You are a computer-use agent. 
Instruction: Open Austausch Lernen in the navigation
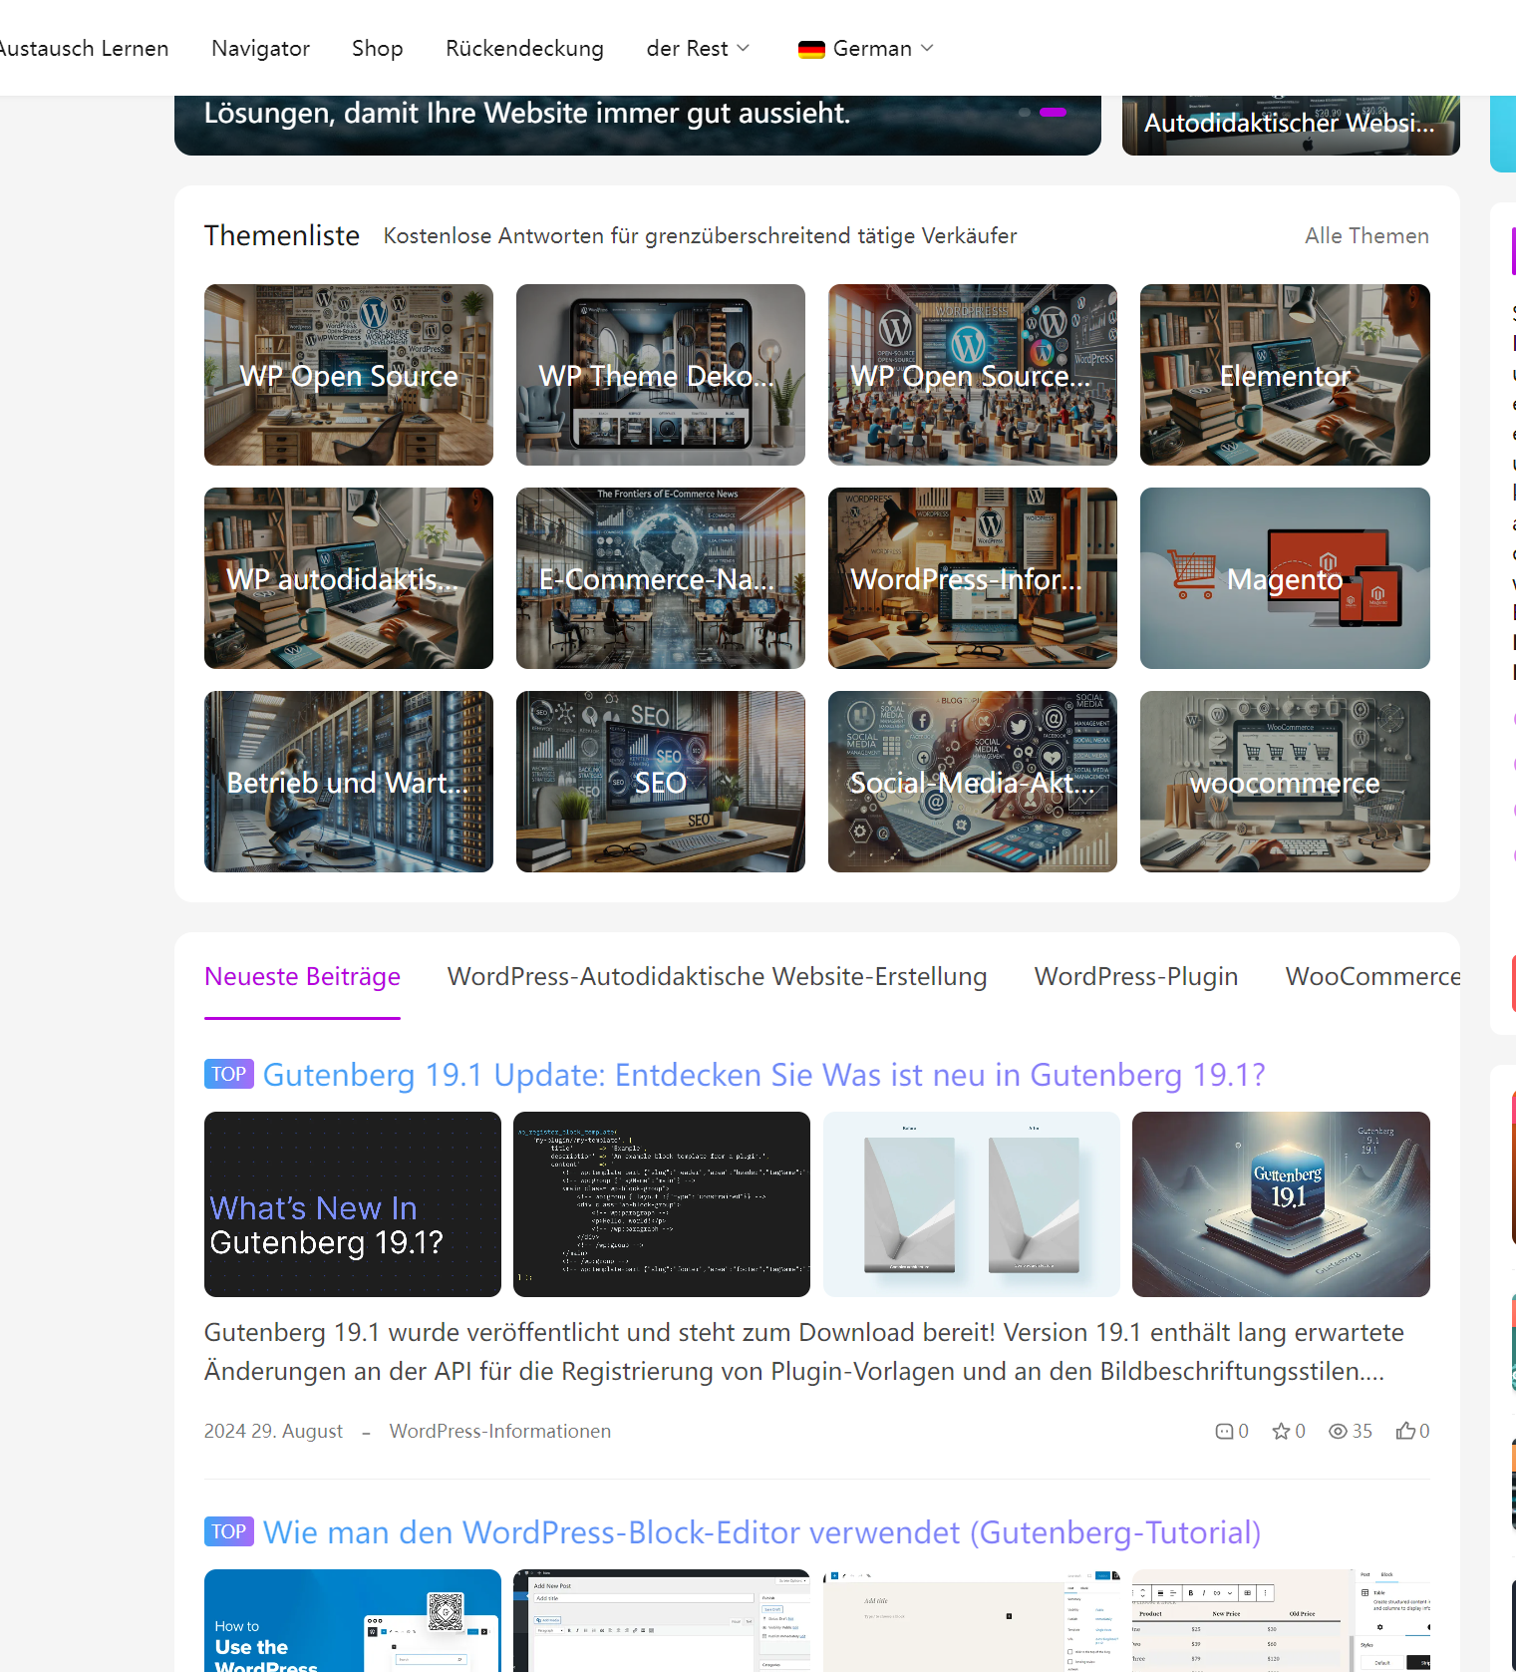(84, 48)
